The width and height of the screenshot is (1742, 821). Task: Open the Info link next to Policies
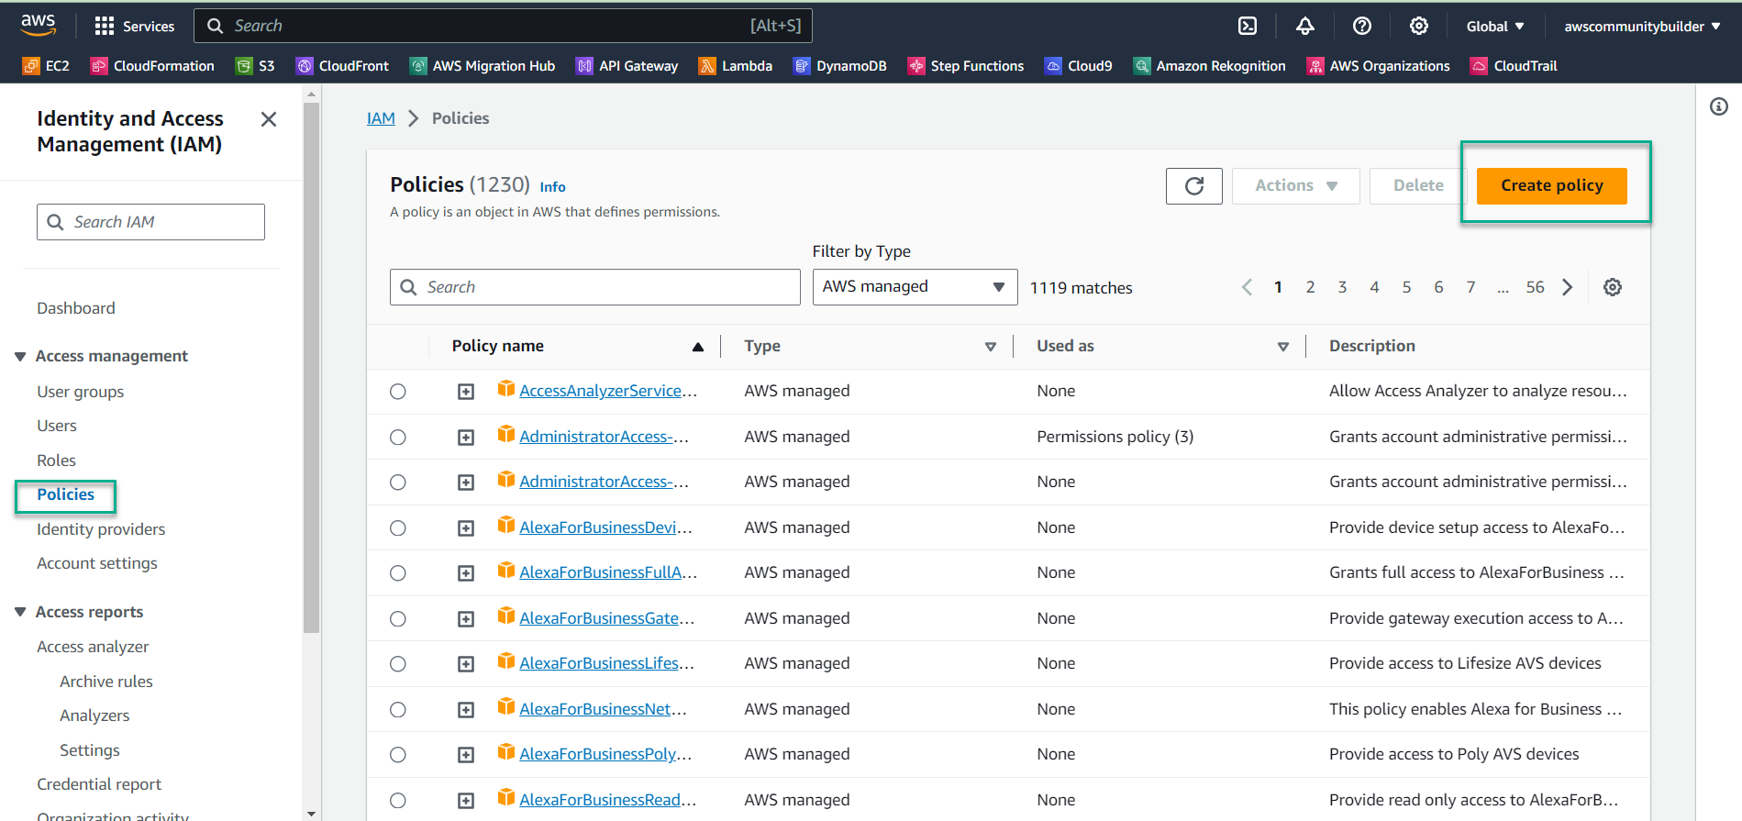tap(552, 187)
